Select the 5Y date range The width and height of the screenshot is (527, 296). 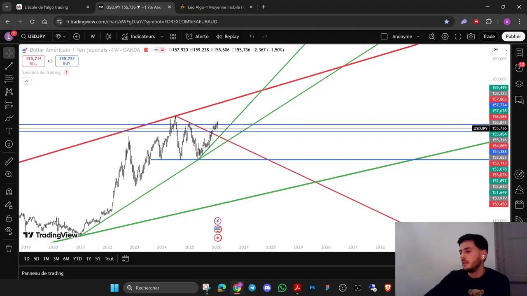(98, 259)
